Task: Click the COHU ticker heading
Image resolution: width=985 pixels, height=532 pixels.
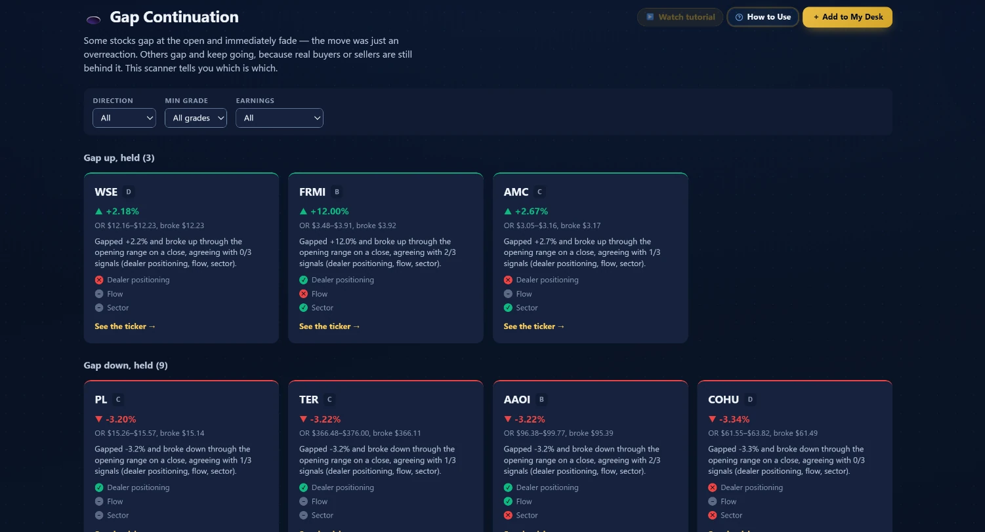Action: 724,400
